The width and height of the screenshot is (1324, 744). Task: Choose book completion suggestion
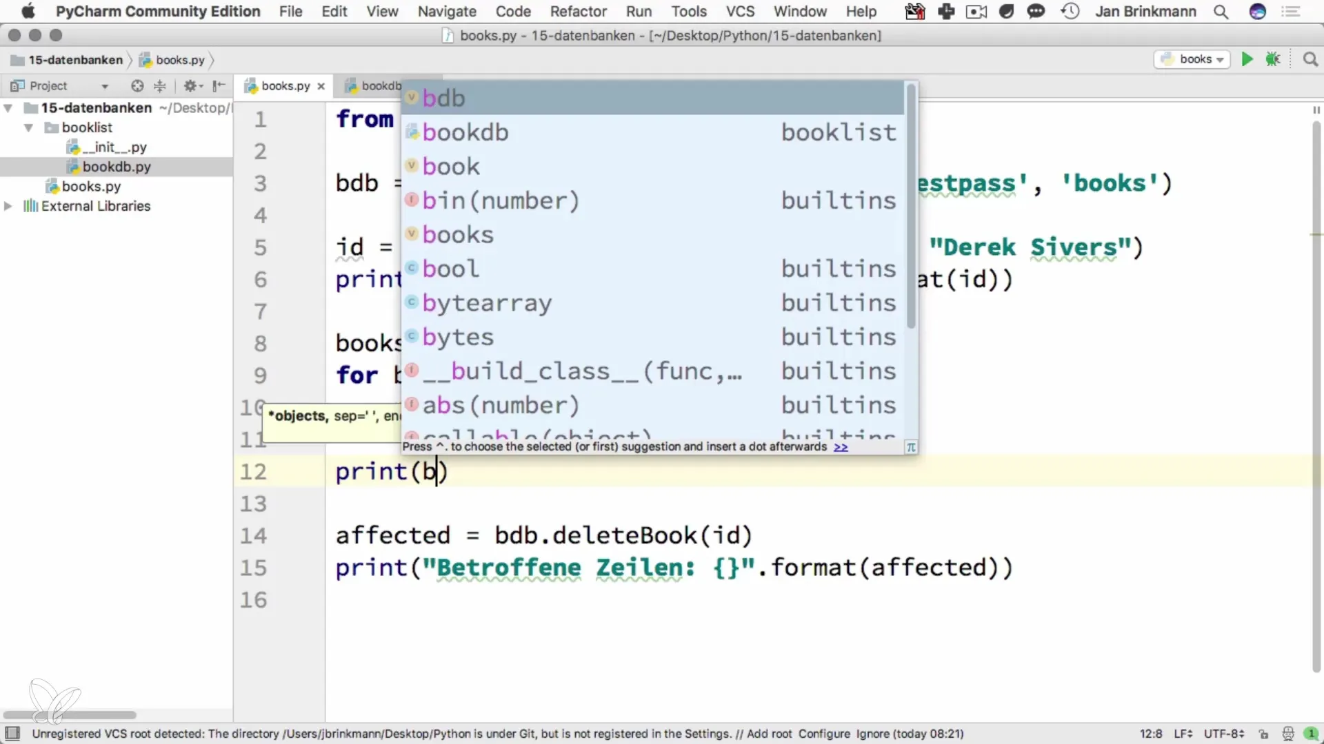tap(653, 166)
